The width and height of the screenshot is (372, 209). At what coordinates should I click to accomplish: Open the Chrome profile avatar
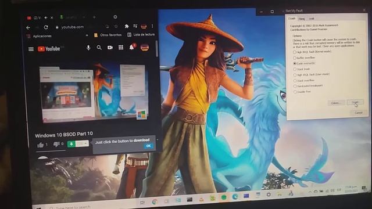[x=144, y=26]
